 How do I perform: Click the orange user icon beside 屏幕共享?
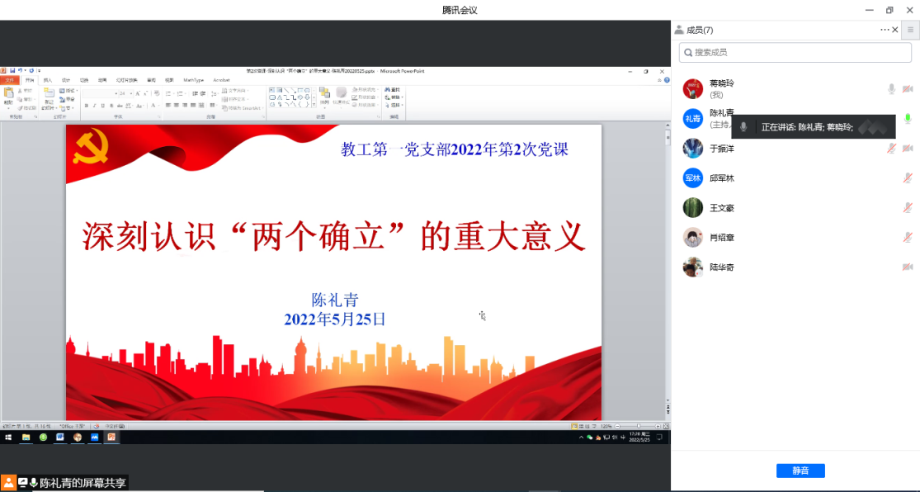pyautogui.click(x=8, y=483)
